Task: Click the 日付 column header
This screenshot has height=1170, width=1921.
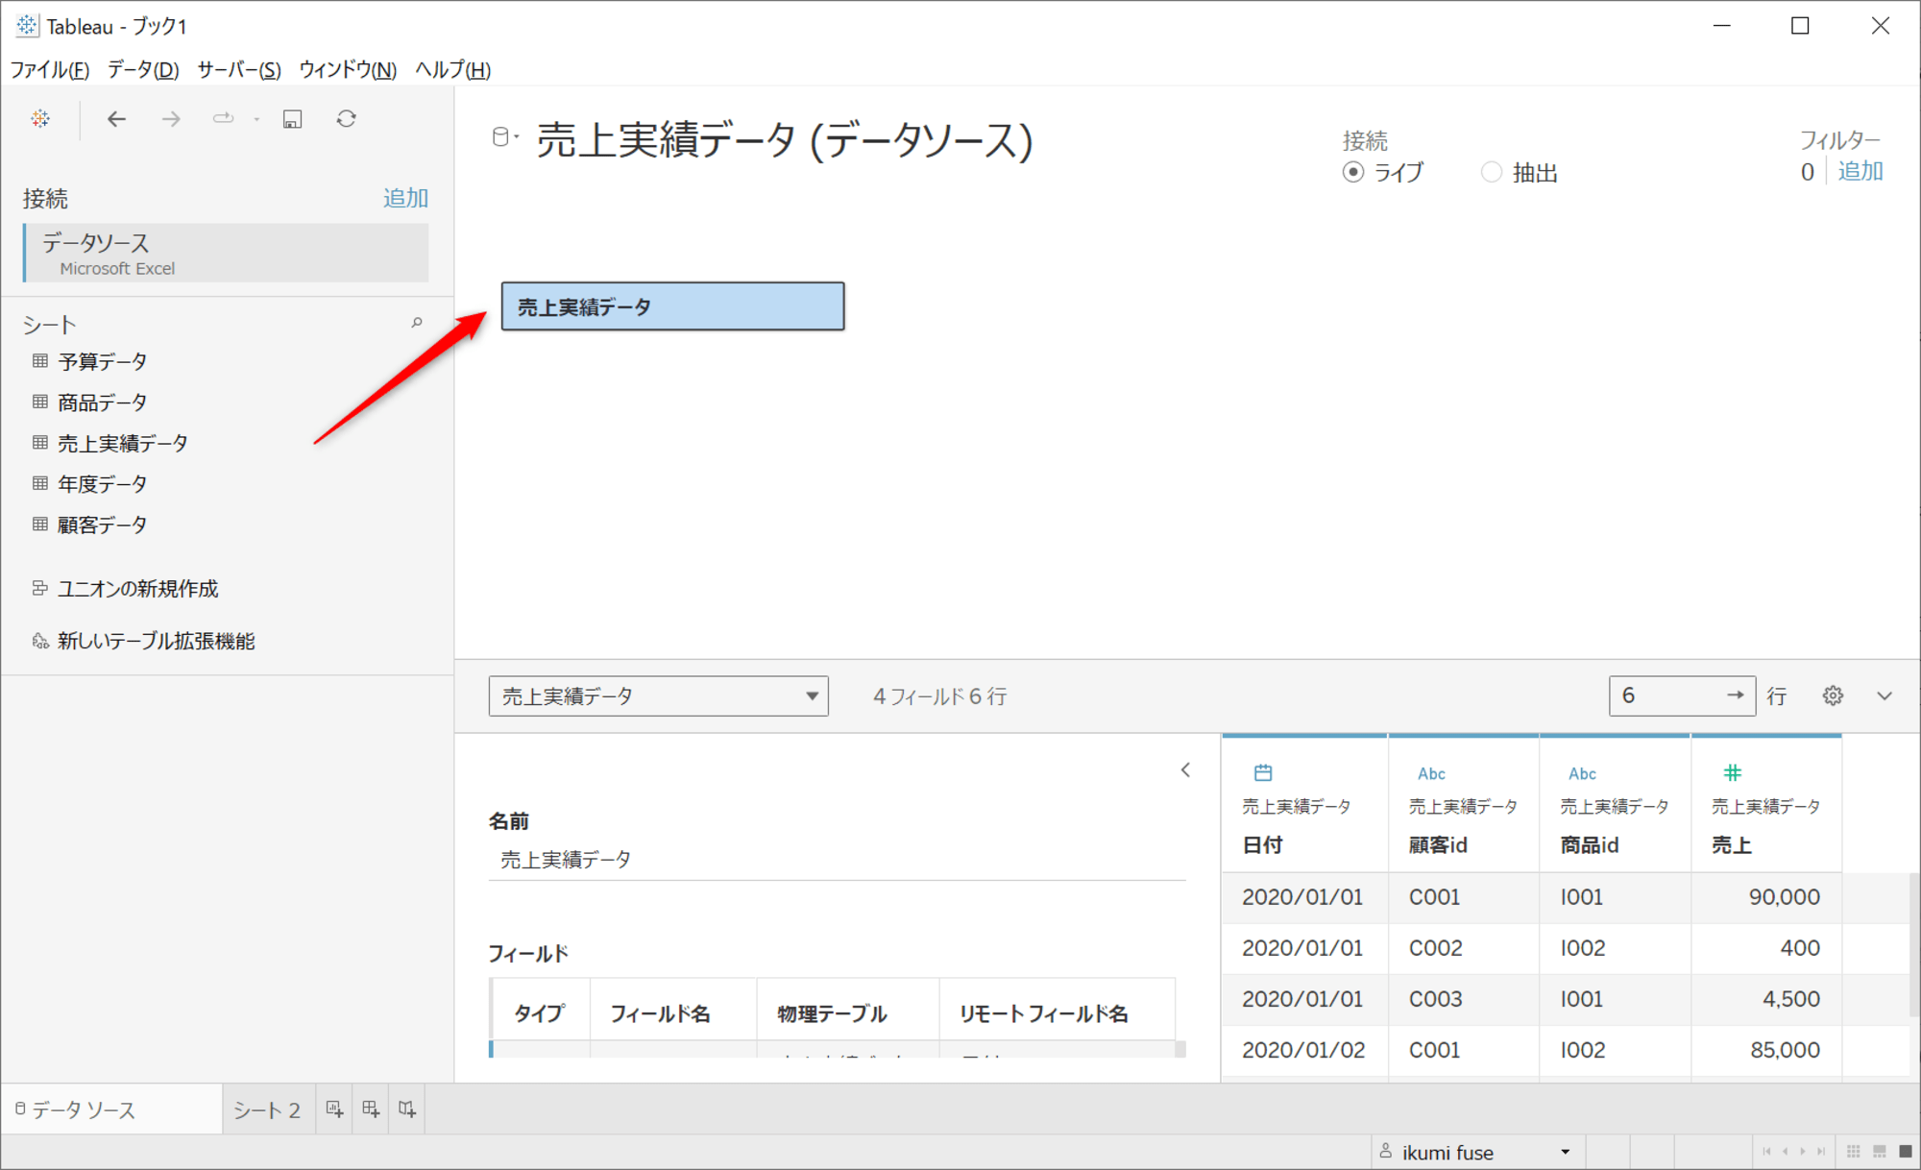Action: [1303, 804]
